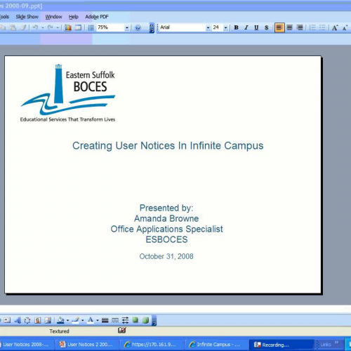Open the Line Style options
The width and height of the screenshot is (351, 351).
pyautogui.click(x=105, y=320)
